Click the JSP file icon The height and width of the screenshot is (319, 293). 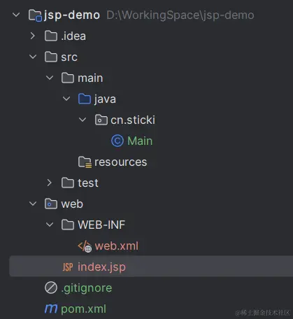[x=68, y=267]
